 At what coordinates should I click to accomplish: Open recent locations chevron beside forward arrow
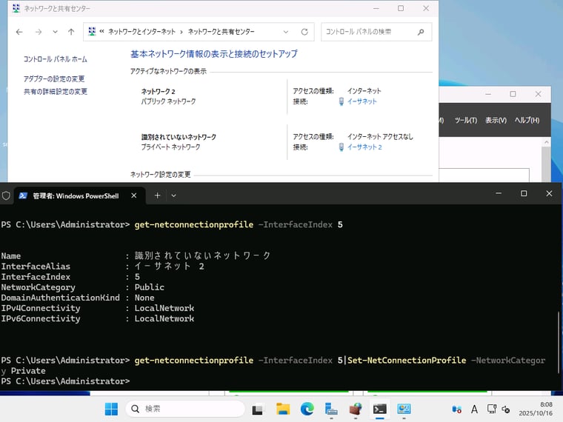55,32
